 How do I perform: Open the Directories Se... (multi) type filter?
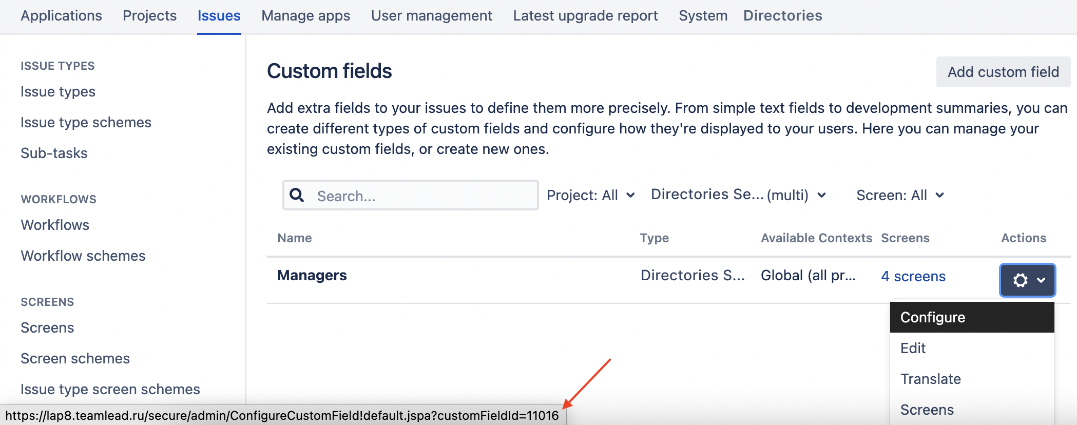(738, 195)
